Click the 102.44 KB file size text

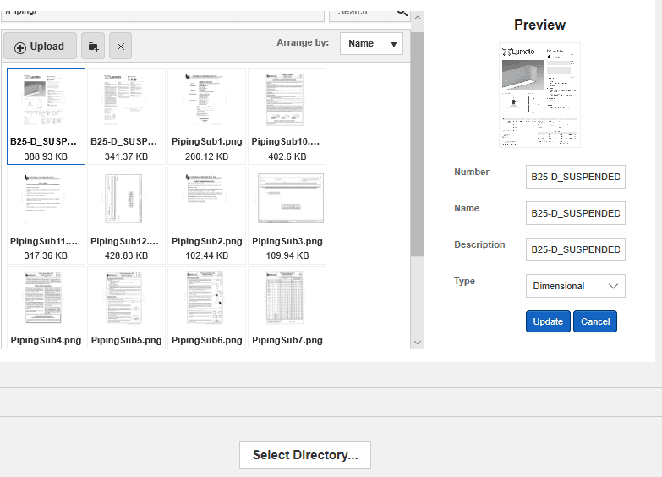coord(207,255)
